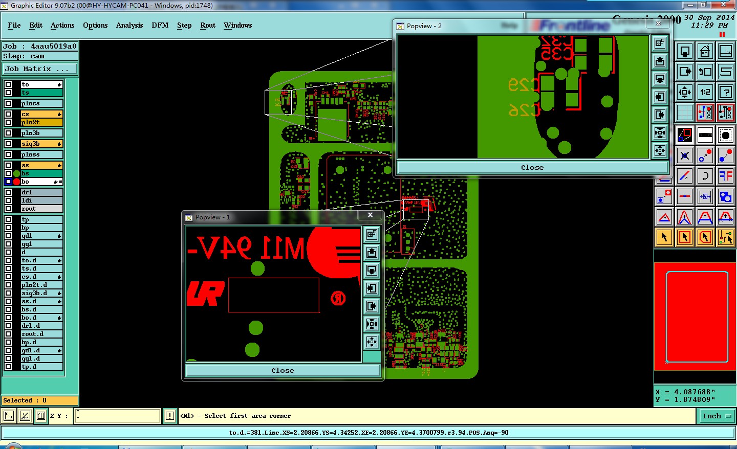Image resolution: width=737 pixels, height=449 pixels.
Task: Select the 'pln2t' layer name
Action: coord(41,122)
